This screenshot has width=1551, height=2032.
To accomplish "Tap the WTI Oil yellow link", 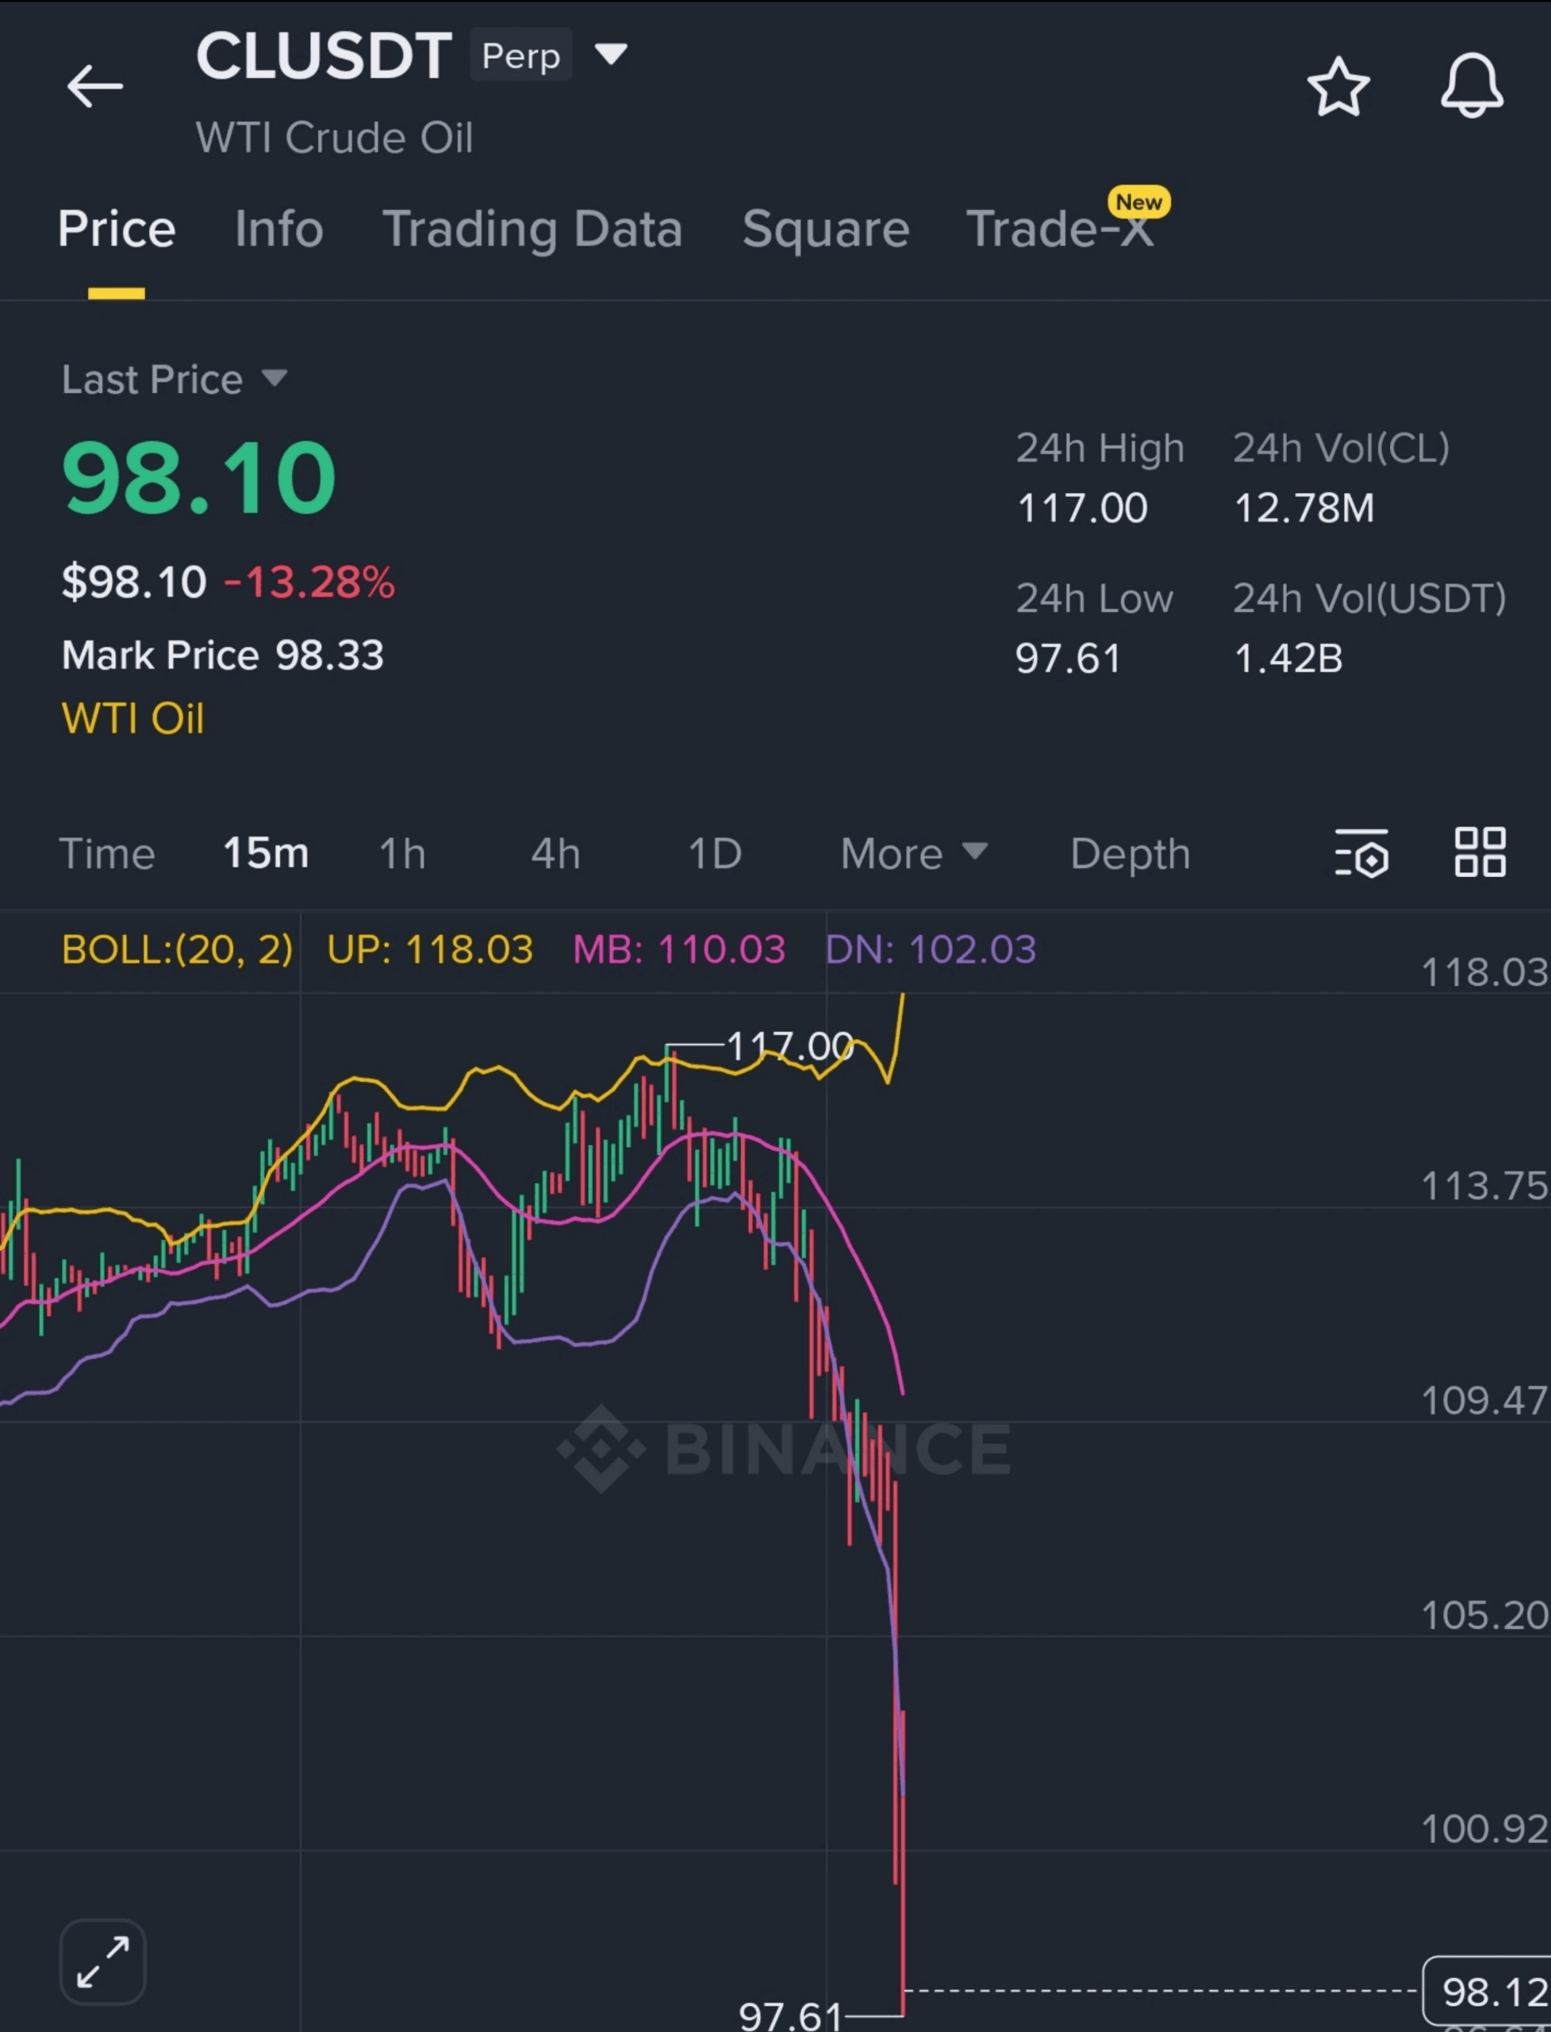I will point(133,718).
